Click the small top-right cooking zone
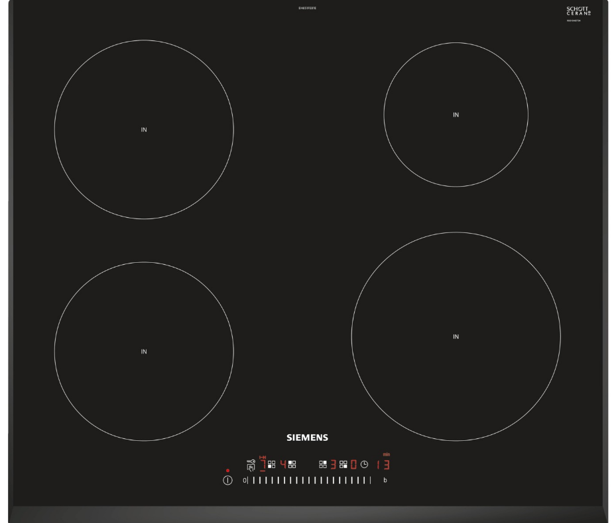The height and width of the screenshot is (523, 616). click(456, 115)
